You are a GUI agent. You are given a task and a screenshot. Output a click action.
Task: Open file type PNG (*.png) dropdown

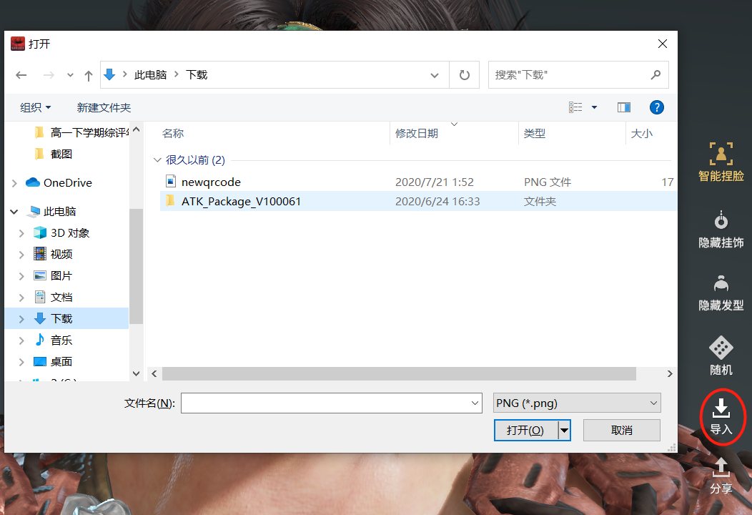click(577, 403)
